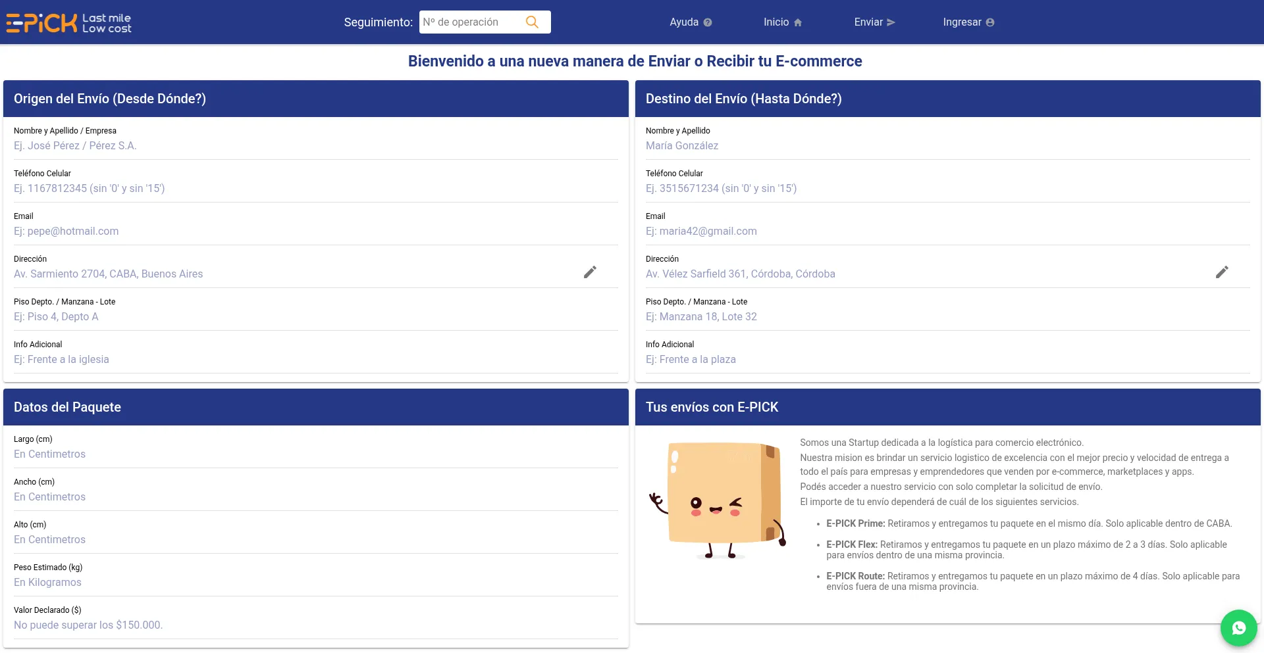
Task: Click the destination Piso Depto field
Action: (x=948, y=317)
